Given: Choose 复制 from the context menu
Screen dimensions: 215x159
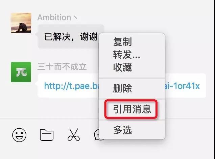Looking at the screenshot, I should coord(122,42).
